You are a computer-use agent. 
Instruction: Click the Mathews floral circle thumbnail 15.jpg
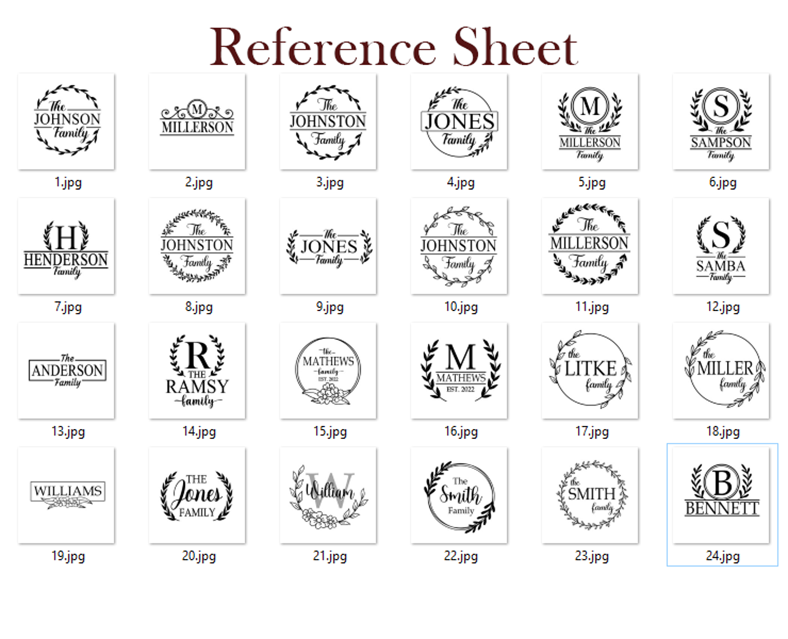pos(328,371)
